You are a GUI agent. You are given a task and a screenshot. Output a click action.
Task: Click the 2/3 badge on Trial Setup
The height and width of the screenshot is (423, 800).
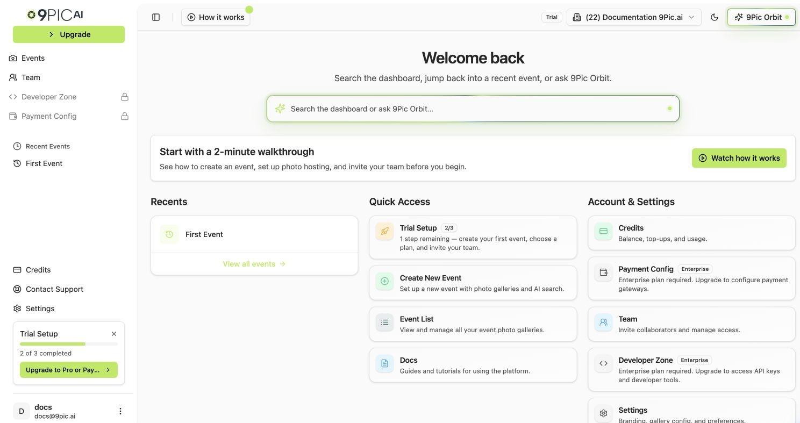tap(449, 228)
